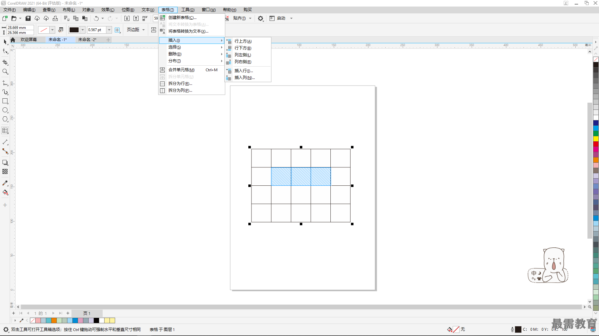Click the Print icon in the toolbar
The image size is (599, 336).
pyautogui.click(x=55, y=18)
